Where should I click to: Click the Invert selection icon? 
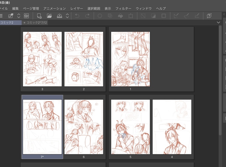point(153,16)
